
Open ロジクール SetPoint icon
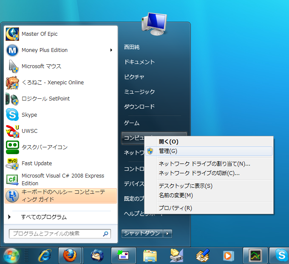click(x=12, y=99)
